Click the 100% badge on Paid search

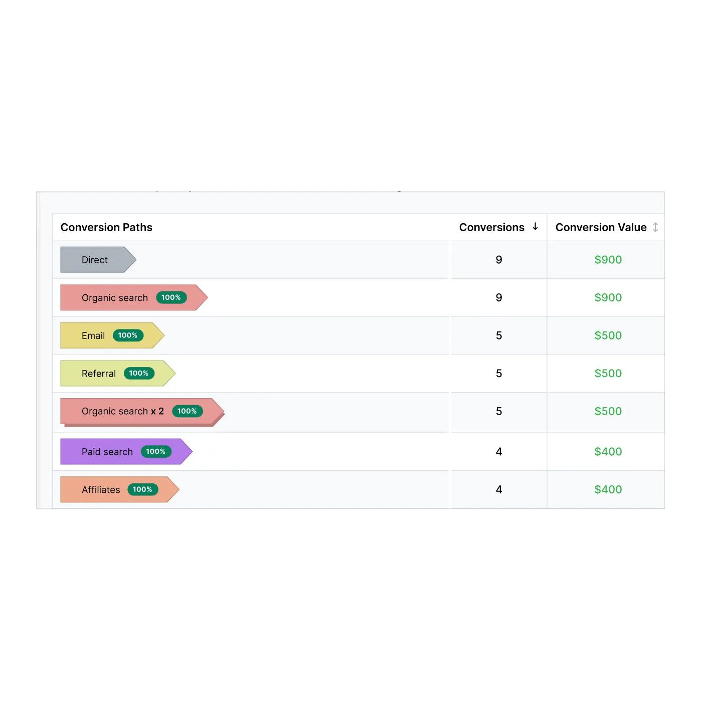pyautogui.click(x=156, y=452)
